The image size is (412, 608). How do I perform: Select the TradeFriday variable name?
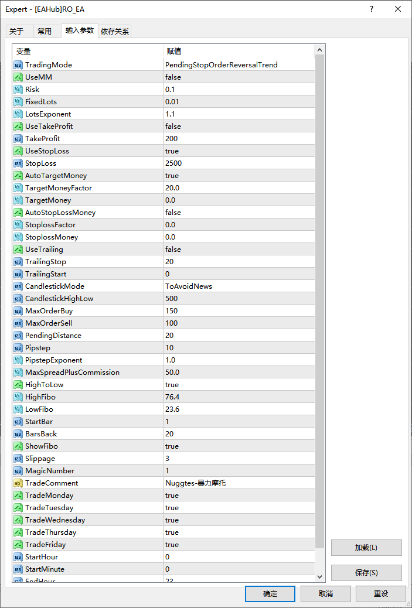pos(45,545)
